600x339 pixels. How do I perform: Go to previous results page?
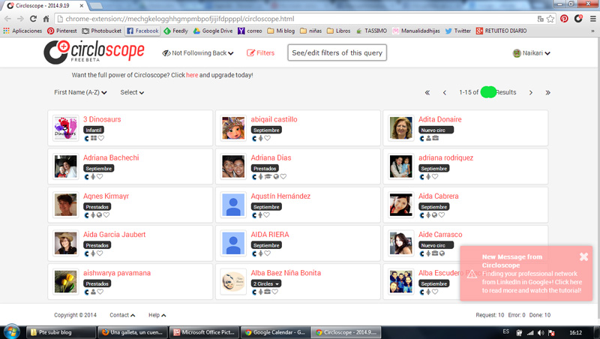(x=444, y=92)
